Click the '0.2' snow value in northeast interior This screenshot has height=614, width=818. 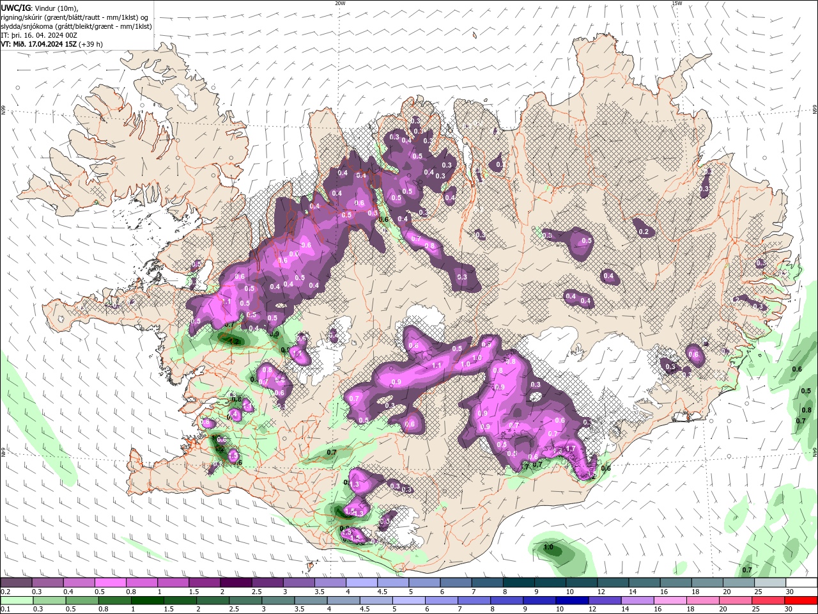tap(644, 232)
